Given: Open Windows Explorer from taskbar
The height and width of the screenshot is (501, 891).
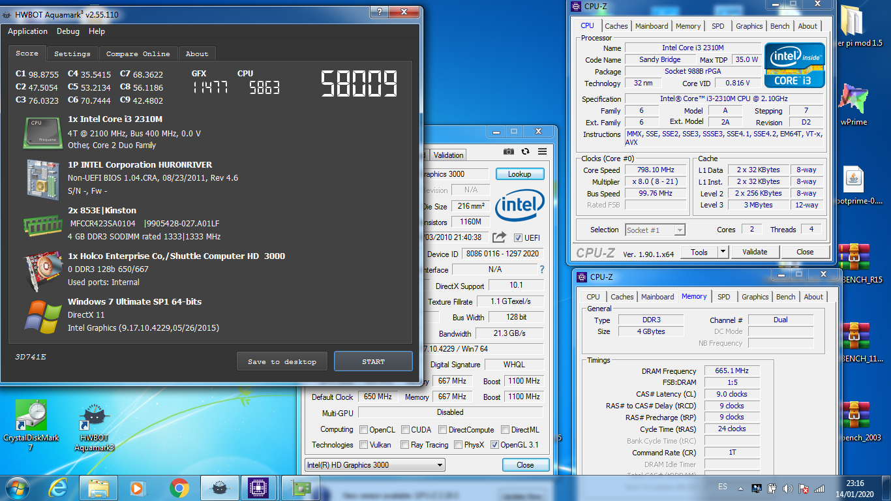Looking at the screenshot, I should (x=98, y=487).
